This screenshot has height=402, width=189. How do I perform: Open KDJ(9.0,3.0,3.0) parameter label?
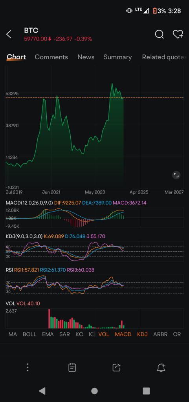pos(24,236)
